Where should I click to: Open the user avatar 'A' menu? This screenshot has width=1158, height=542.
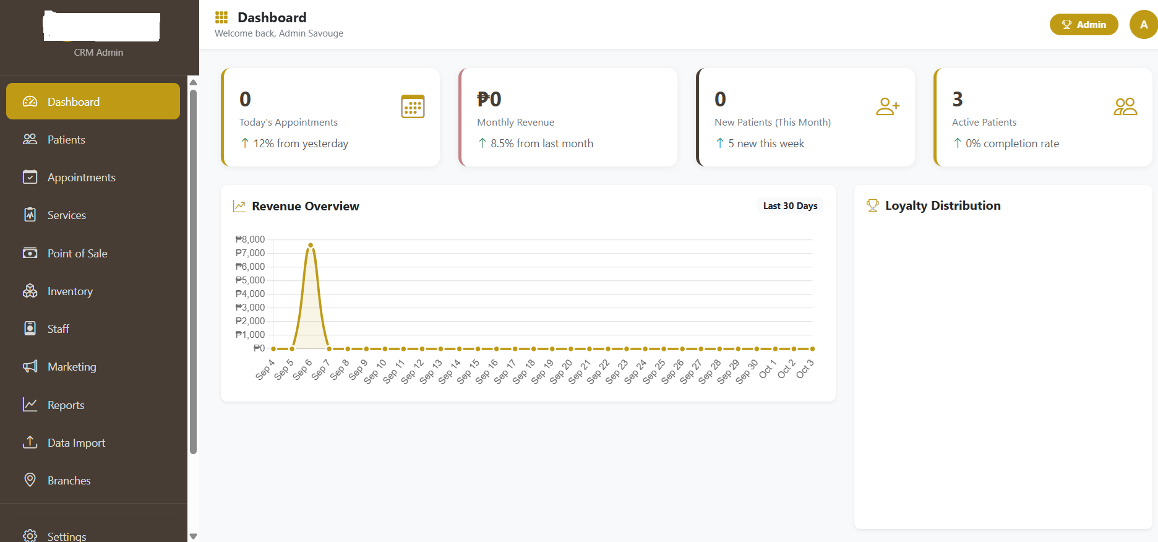[x=1144, y=25]
